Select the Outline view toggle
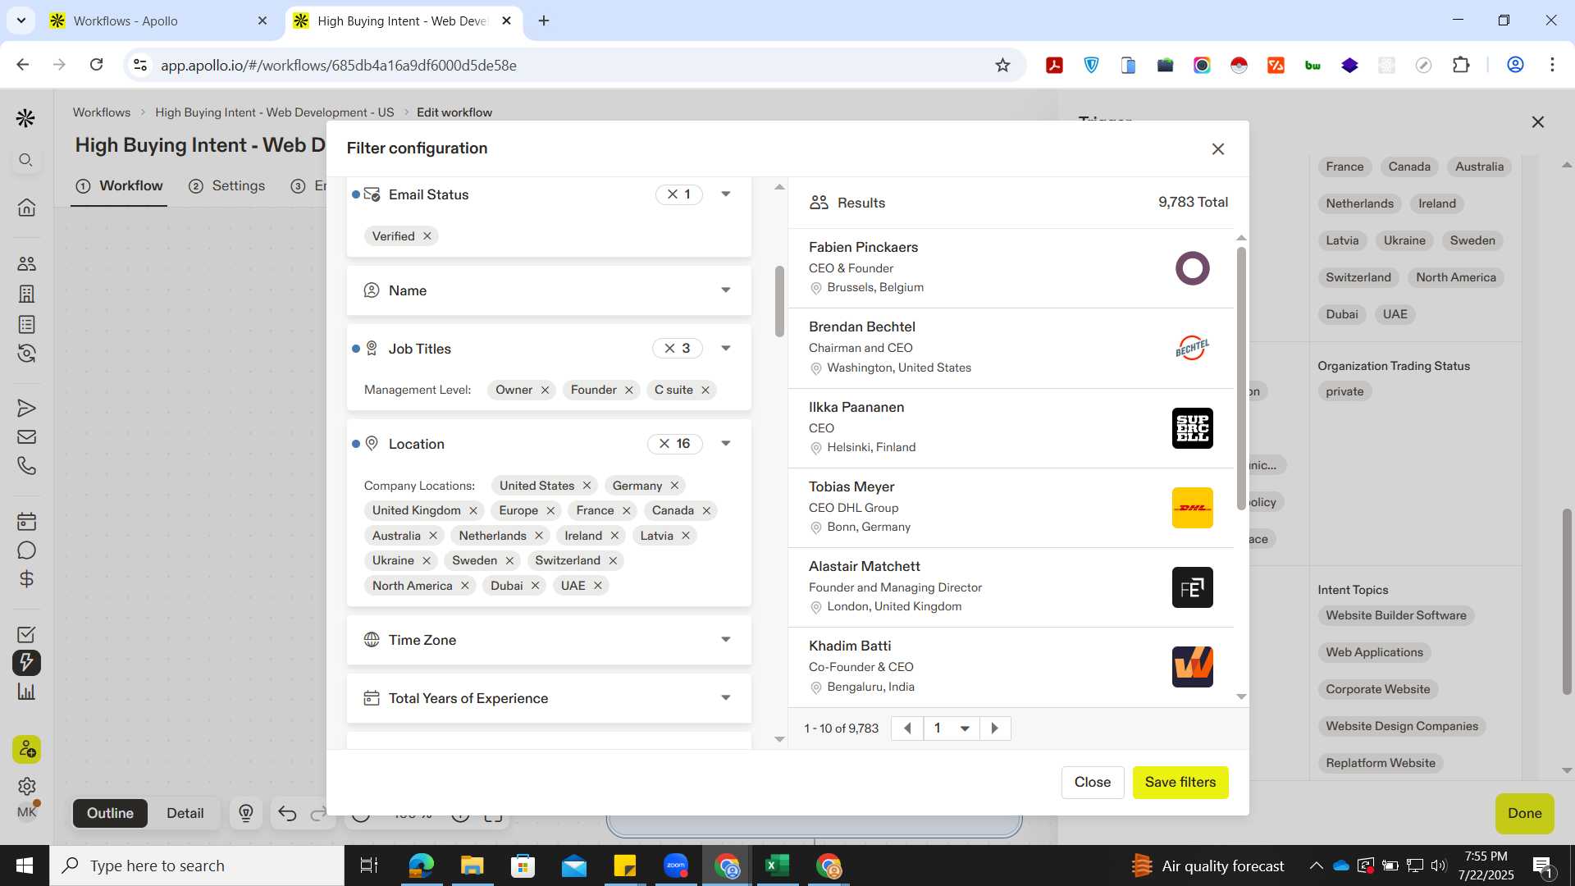The width and height of the screenshot is (1575, 886). 110,813
